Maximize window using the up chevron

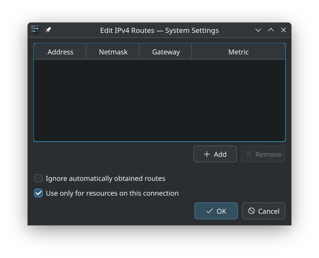pos(271,30)
